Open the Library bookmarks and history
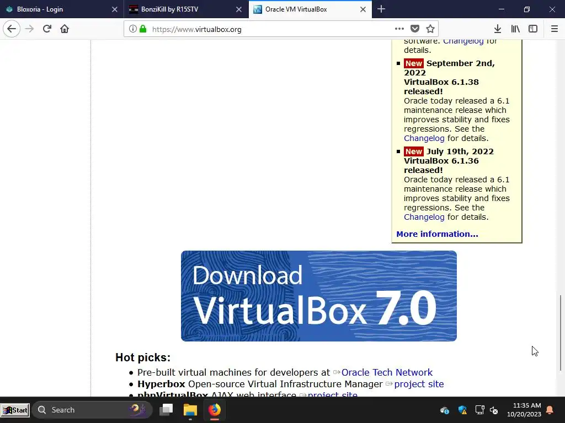The height and width of the screenshot is (423, 565). pyautogui.click(x=515, y=29)
